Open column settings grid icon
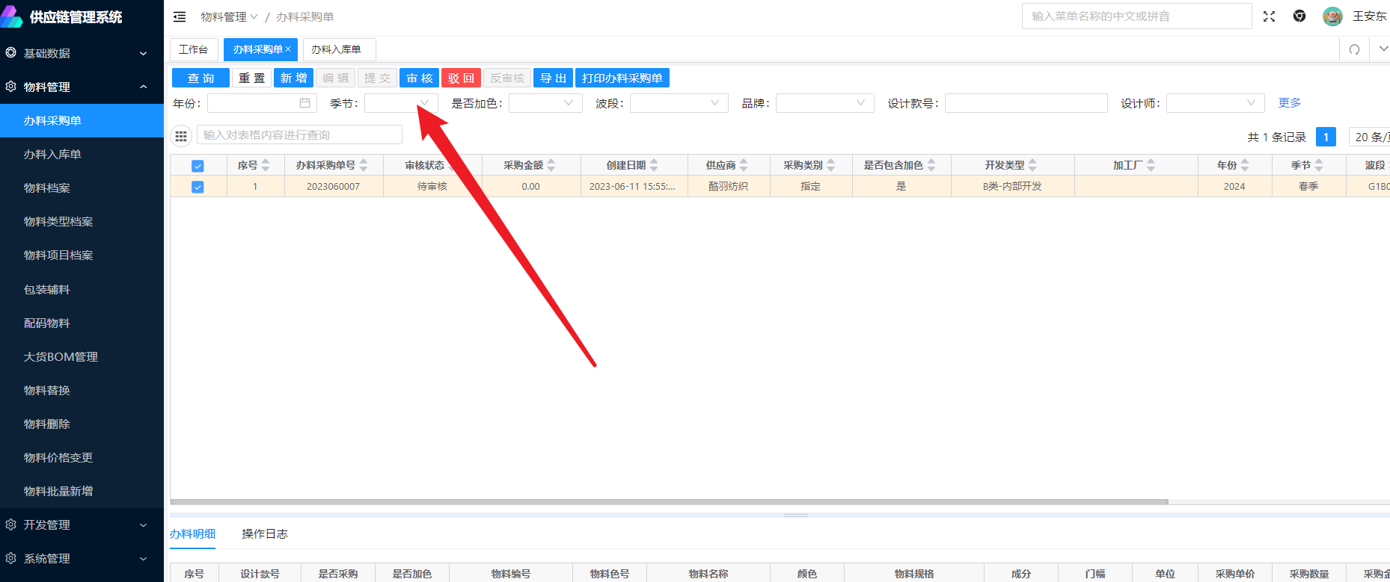This screenshot has height=582, width=1390. [x=181, y=136]
